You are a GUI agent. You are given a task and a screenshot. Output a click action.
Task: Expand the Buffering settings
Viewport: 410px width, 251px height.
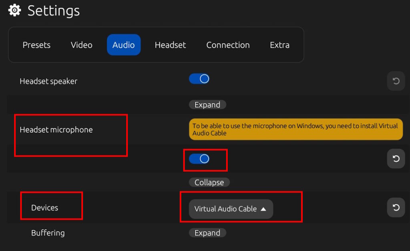click(207, 233)
